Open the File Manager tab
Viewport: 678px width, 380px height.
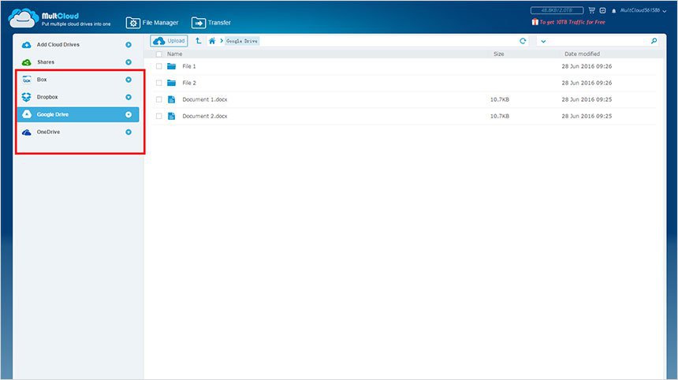click(x=153, y=23)
